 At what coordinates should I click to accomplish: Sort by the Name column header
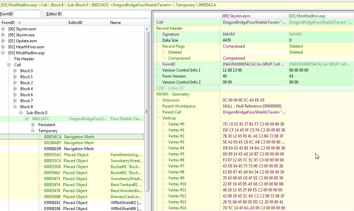pos(126,23)
